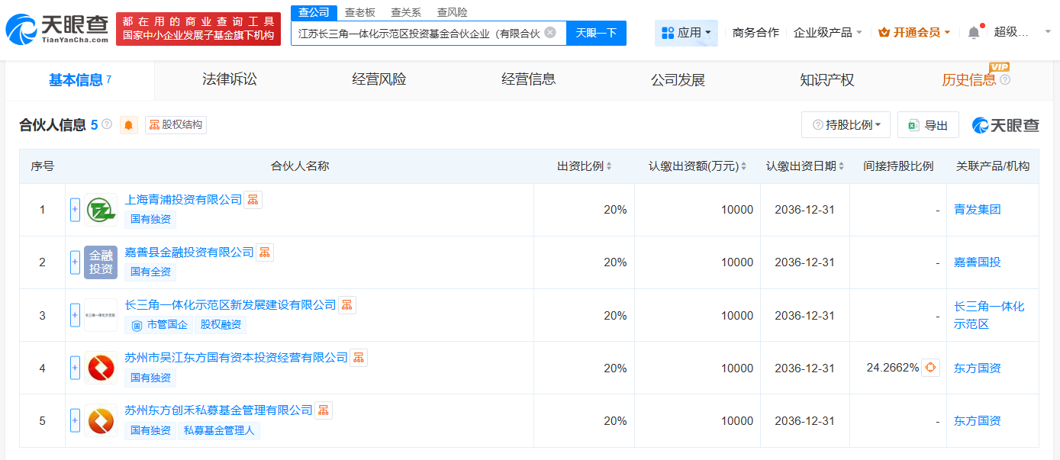The width and height of the screenshot is (1060, 460).
Task: Click the 嘉善县金融投资 company logo thumbnail
Action: coord(101,262)
